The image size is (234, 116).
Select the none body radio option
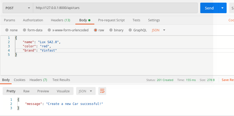[x=7, y=30]
